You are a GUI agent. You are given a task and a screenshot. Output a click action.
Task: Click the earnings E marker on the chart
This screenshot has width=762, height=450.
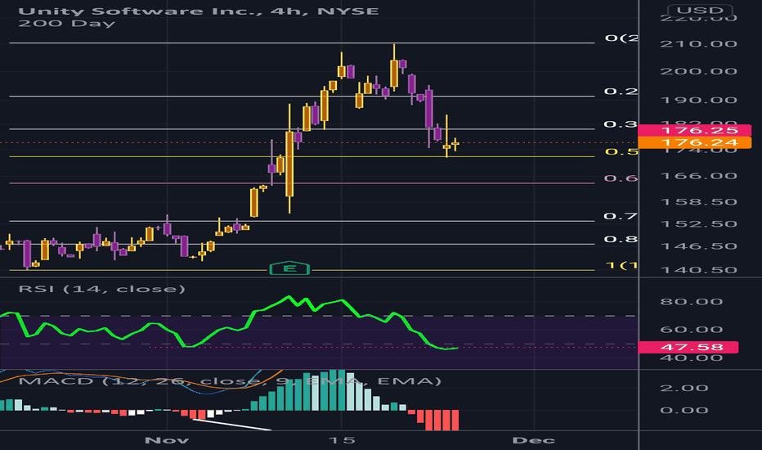[289, 268]
